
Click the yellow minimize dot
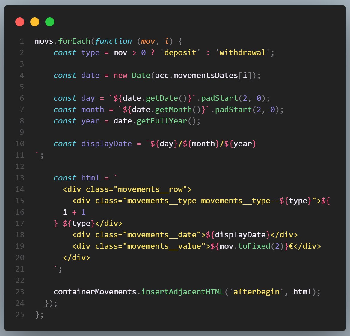click(x=34, y=22)
